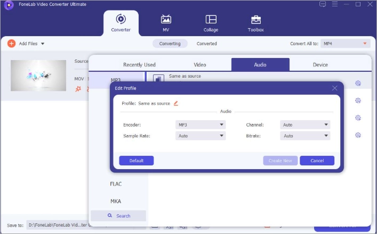Screen dimensions: 377x234
Task: Switch to the MV tab
Action: [x=166, y=23]
